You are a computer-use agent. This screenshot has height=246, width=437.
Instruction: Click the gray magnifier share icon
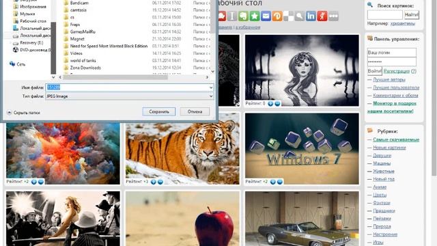tap(300, 16)
